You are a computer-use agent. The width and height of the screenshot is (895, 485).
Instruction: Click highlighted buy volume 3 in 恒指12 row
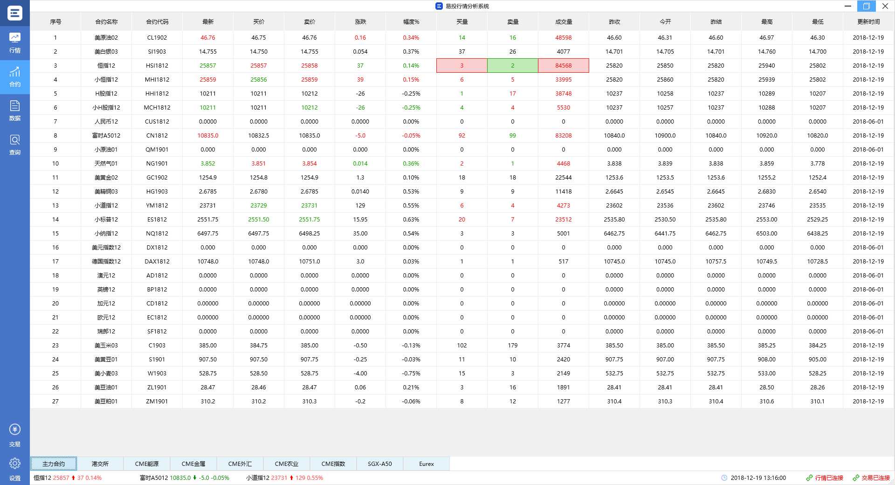(462, 65)
